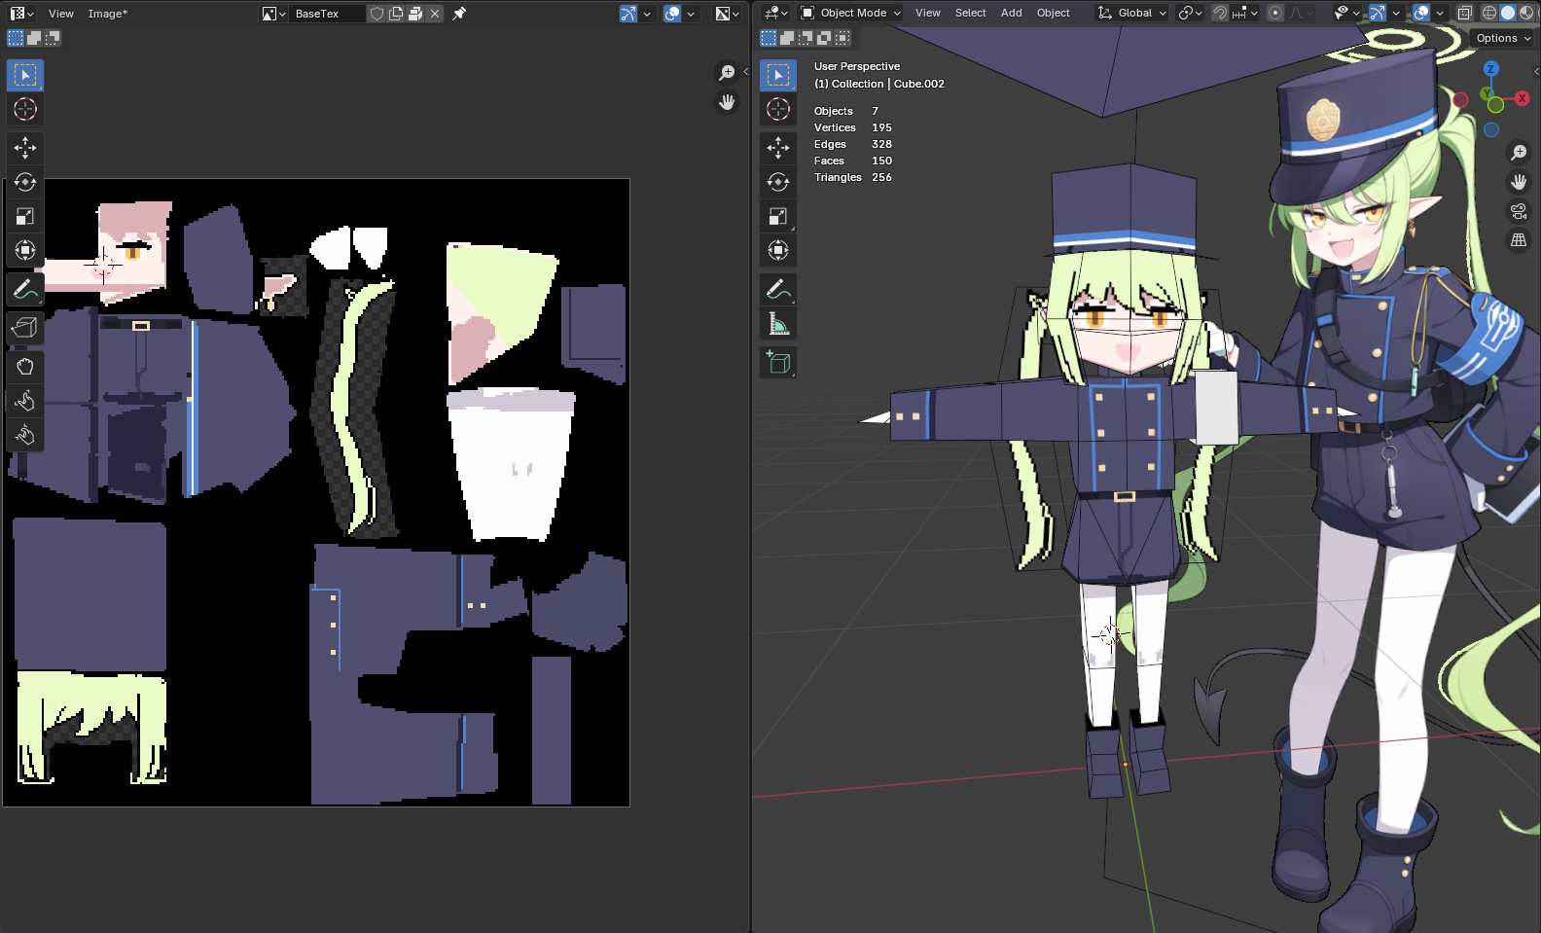Click the viewport zoom magnifier icon
Image resolution: width=1541 pixels, height=933 pixels.
point(1519,153)
